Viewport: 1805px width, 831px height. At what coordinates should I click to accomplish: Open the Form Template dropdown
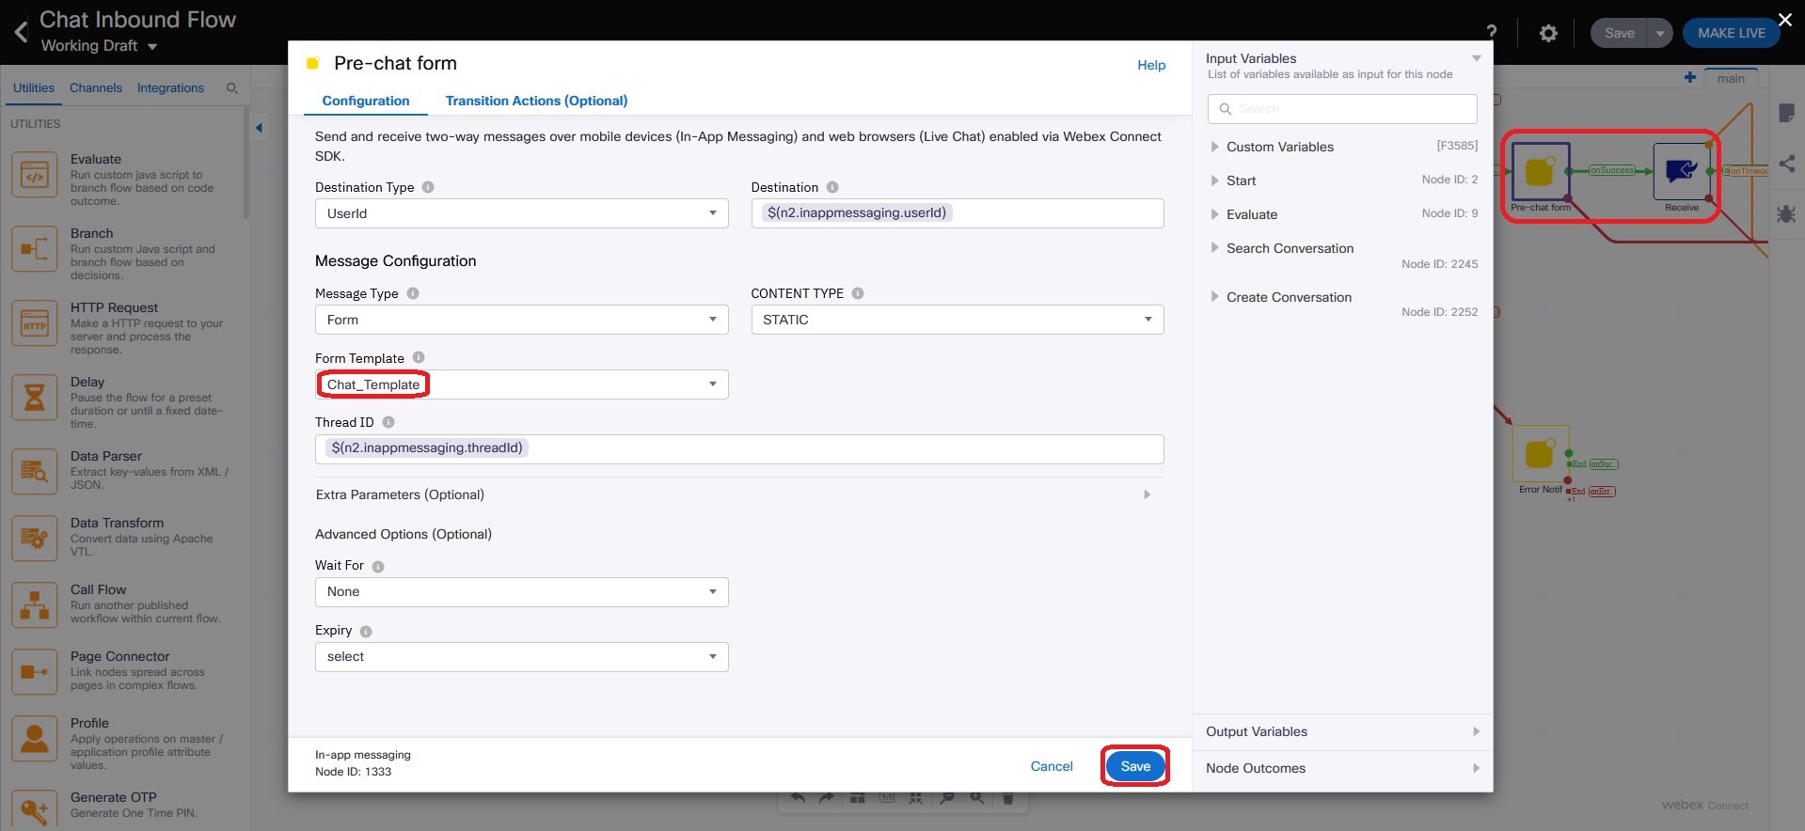[x=521, y=384]
